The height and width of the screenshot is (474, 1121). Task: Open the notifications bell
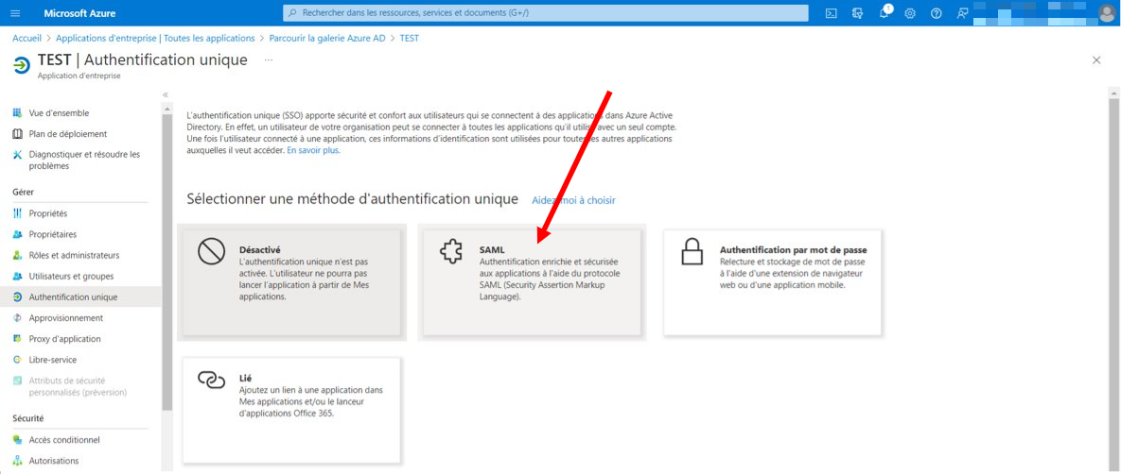885,13
